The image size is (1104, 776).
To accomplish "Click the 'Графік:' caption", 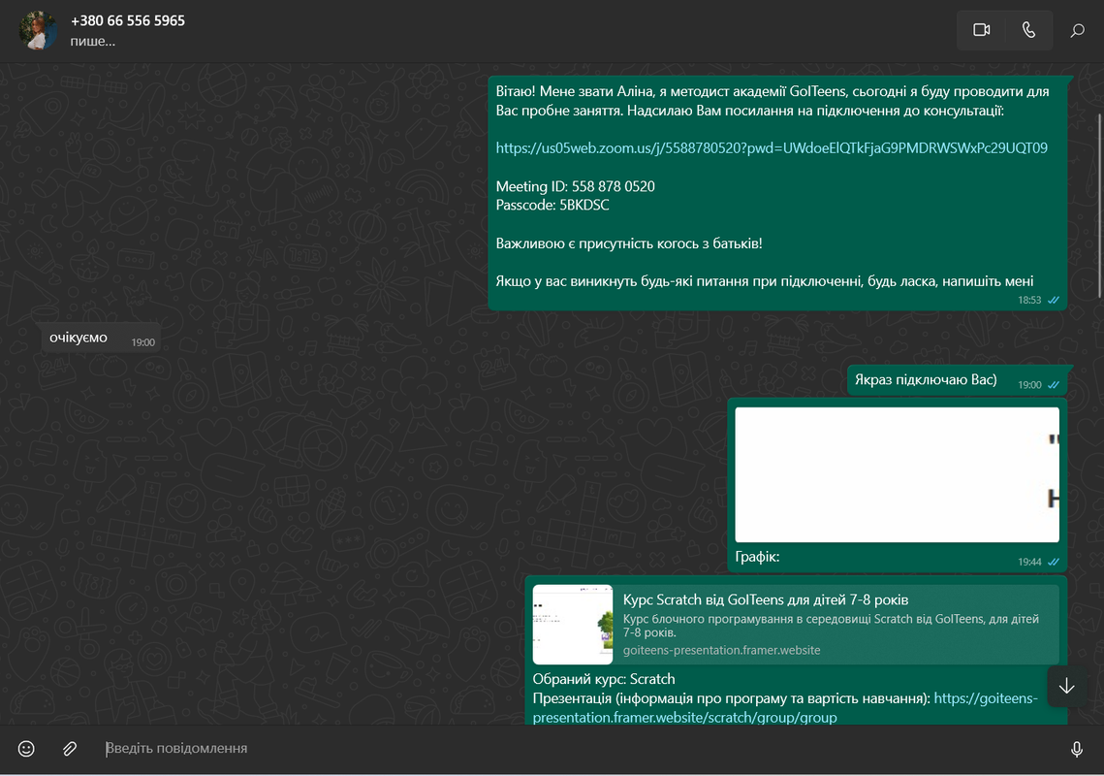I will (757, 557).
